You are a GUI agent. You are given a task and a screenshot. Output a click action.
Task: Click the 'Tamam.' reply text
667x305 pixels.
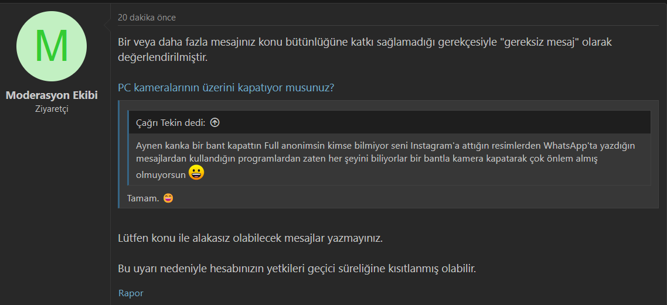(143, 198)
